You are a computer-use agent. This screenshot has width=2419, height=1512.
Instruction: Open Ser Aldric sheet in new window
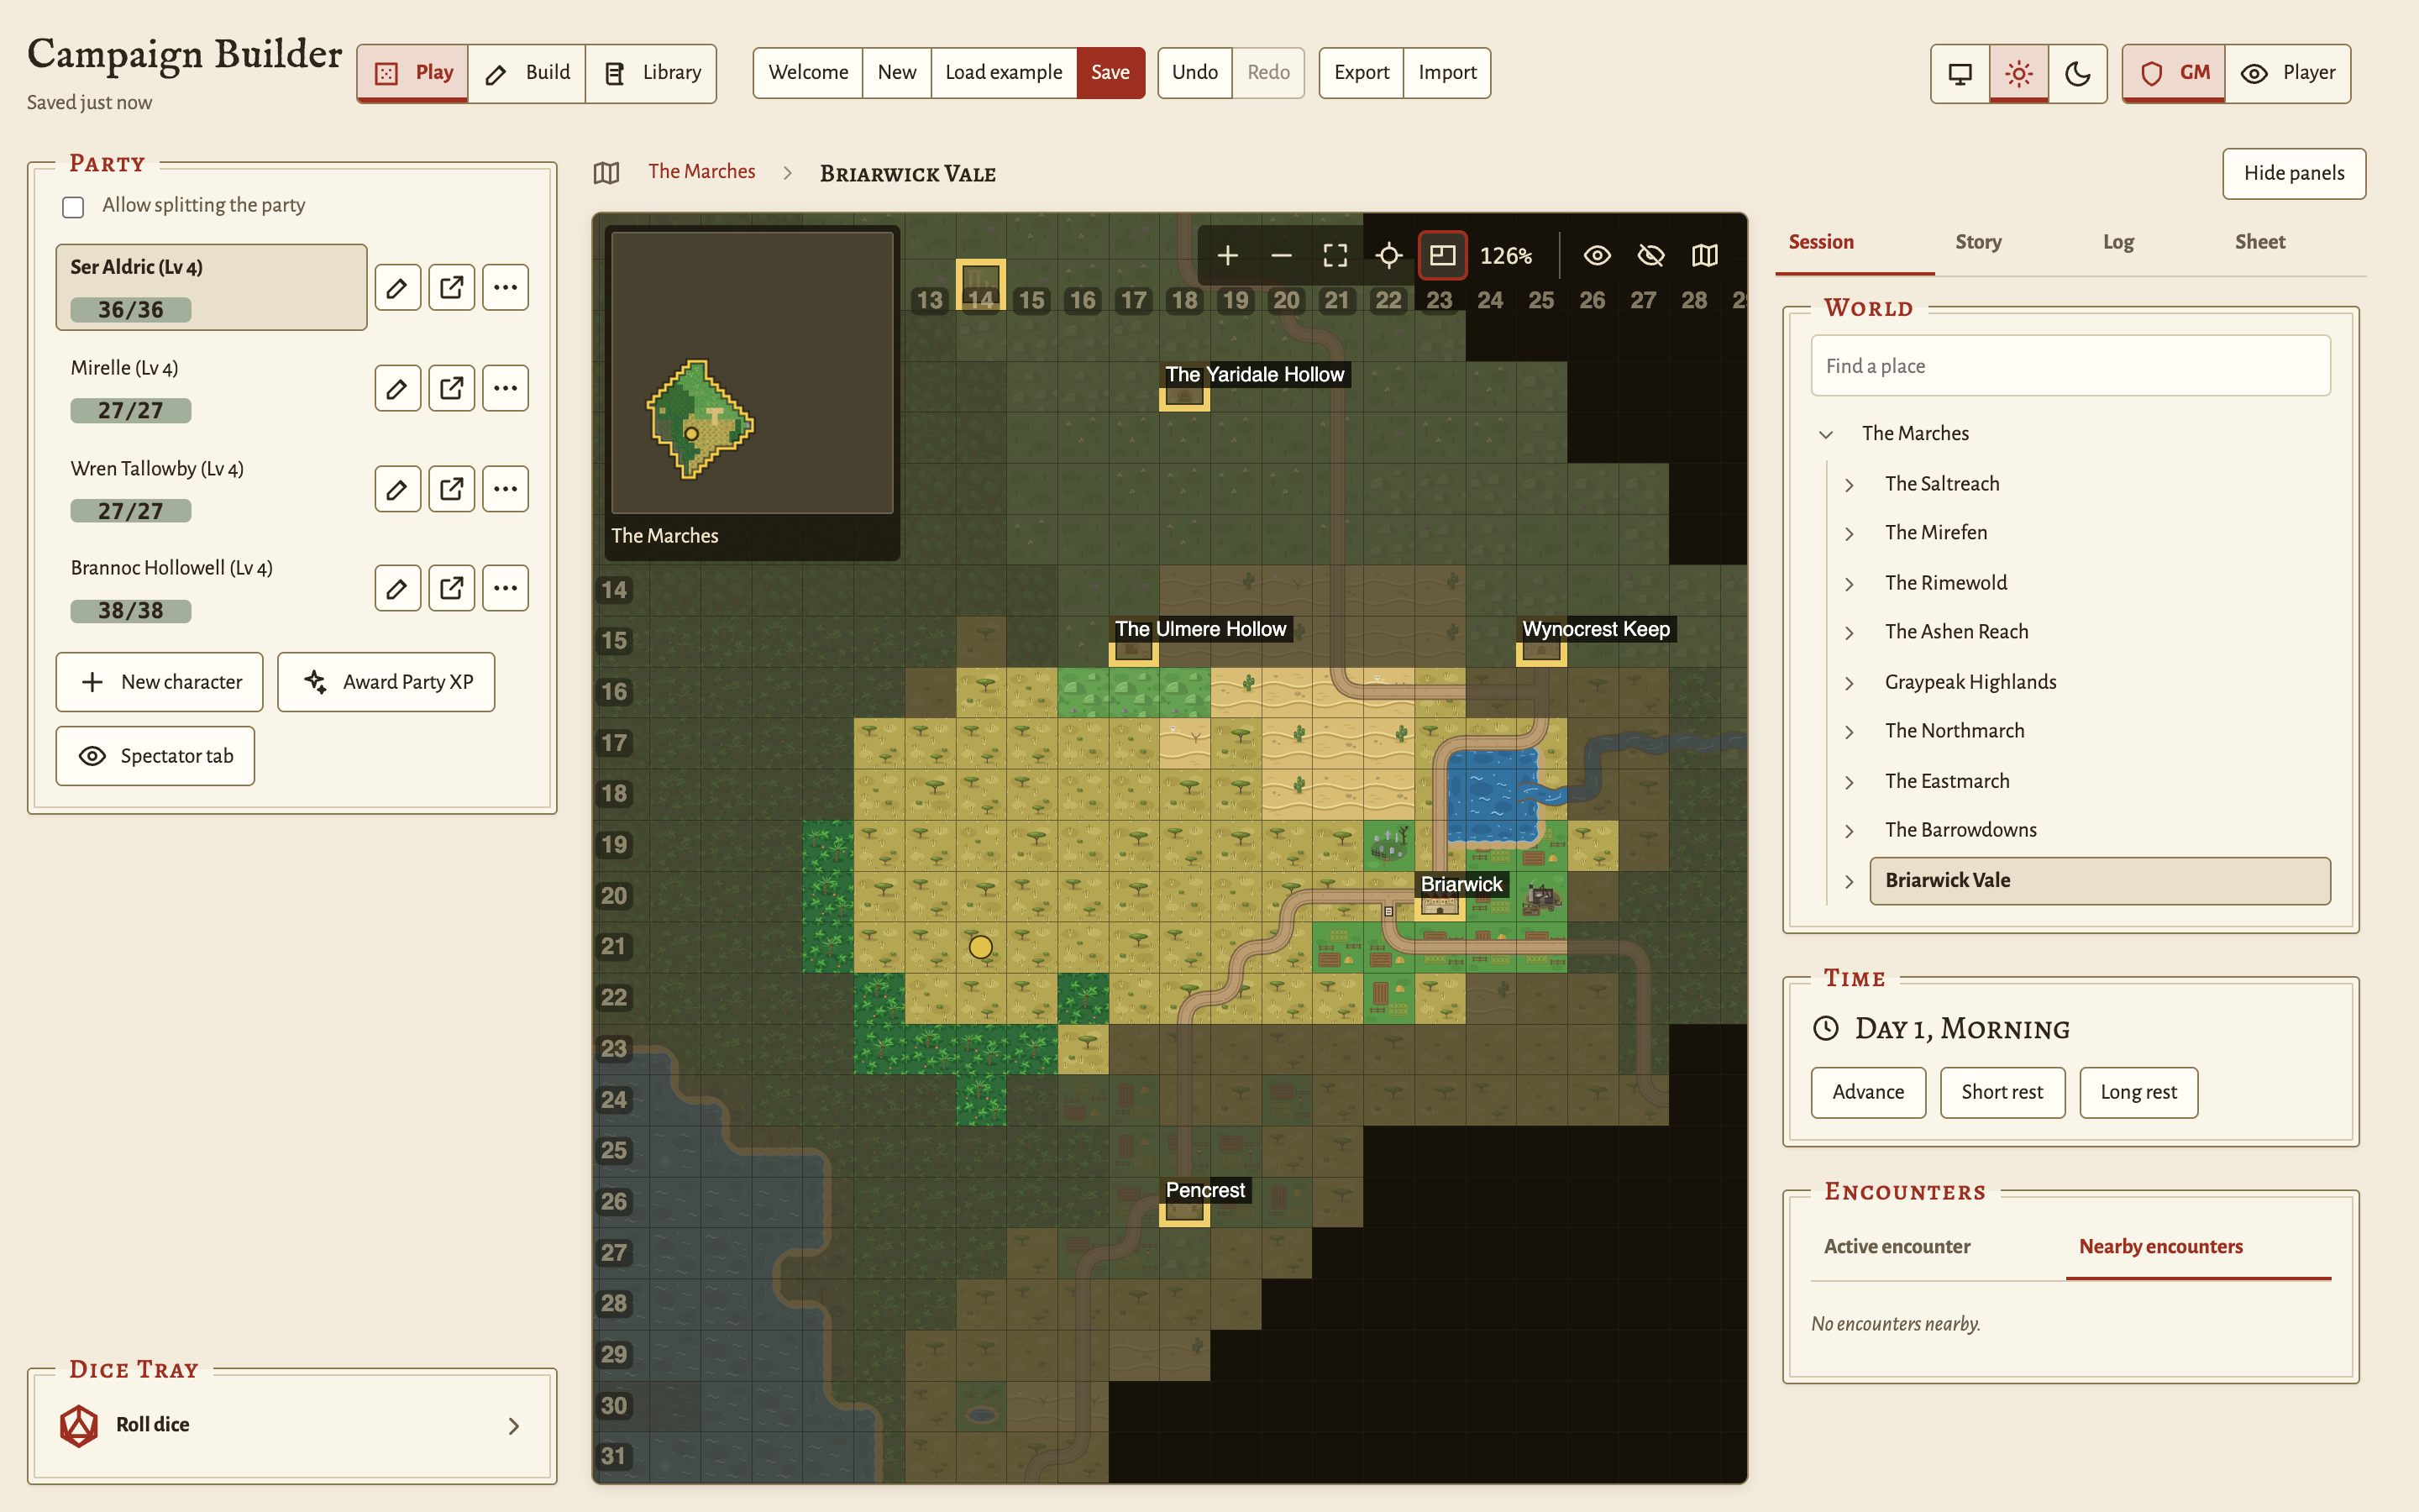pyautogui.click(x=452, y=288)
